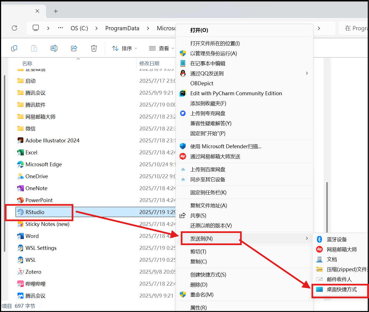Click the ProgramData breadcrumb
Viewport: 369px width, 312px height.
tap(122, 28)
